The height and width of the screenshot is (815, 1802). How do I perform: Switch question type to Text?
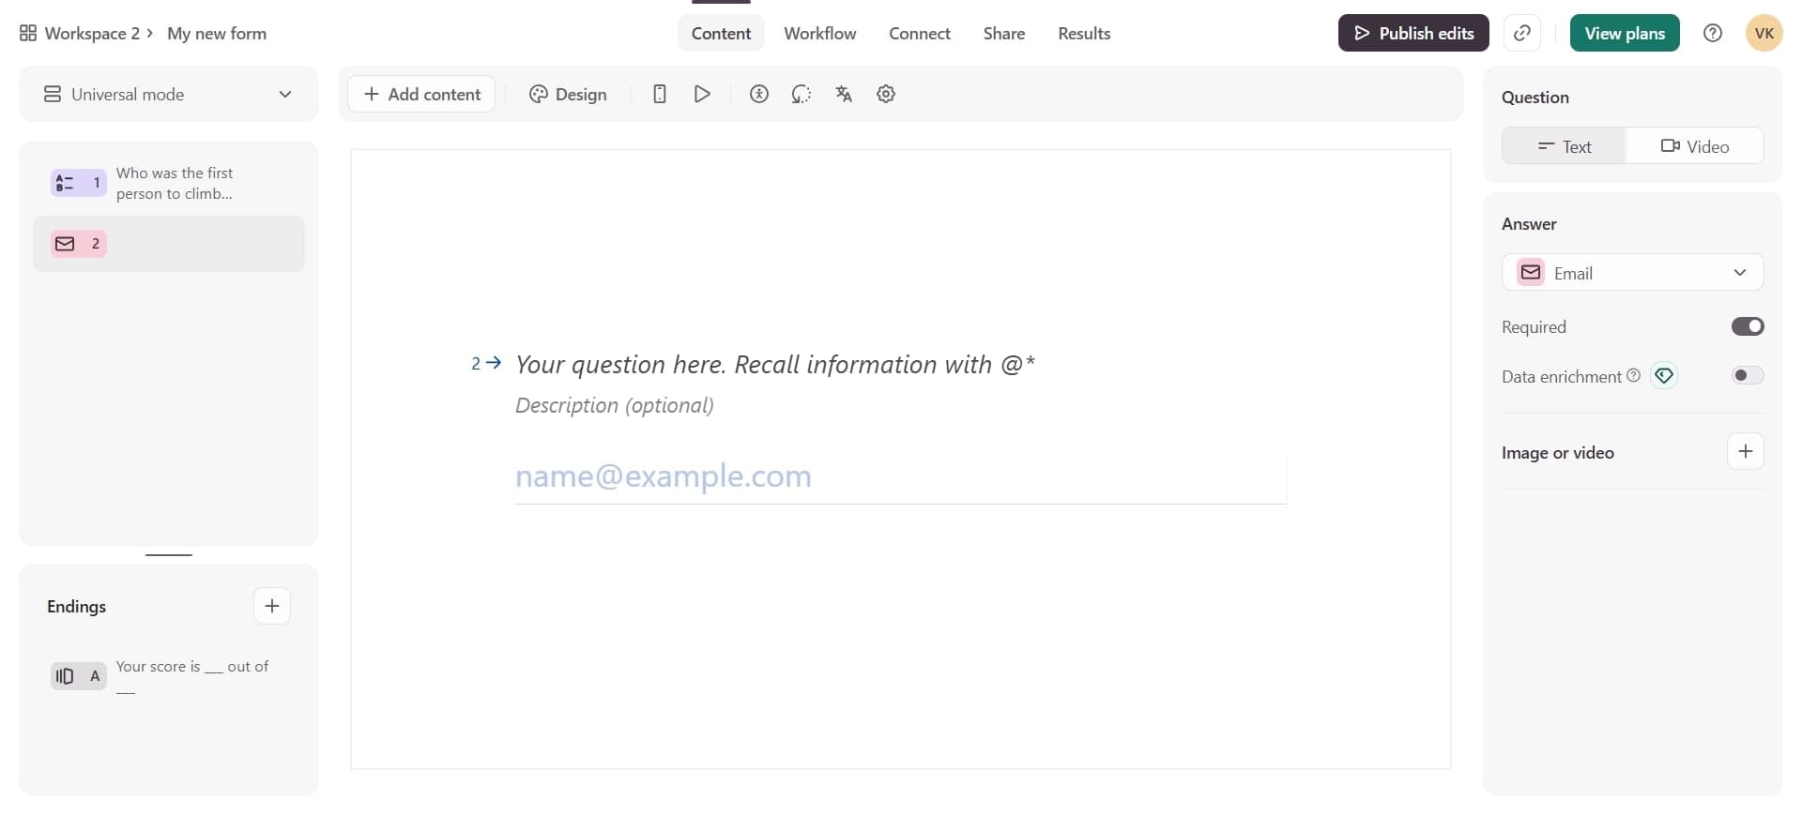1565,146
